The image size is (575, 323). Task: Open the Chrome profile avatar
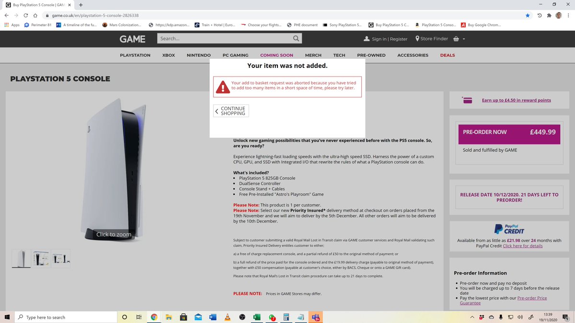pyautogui.click(x=559, y=15)
